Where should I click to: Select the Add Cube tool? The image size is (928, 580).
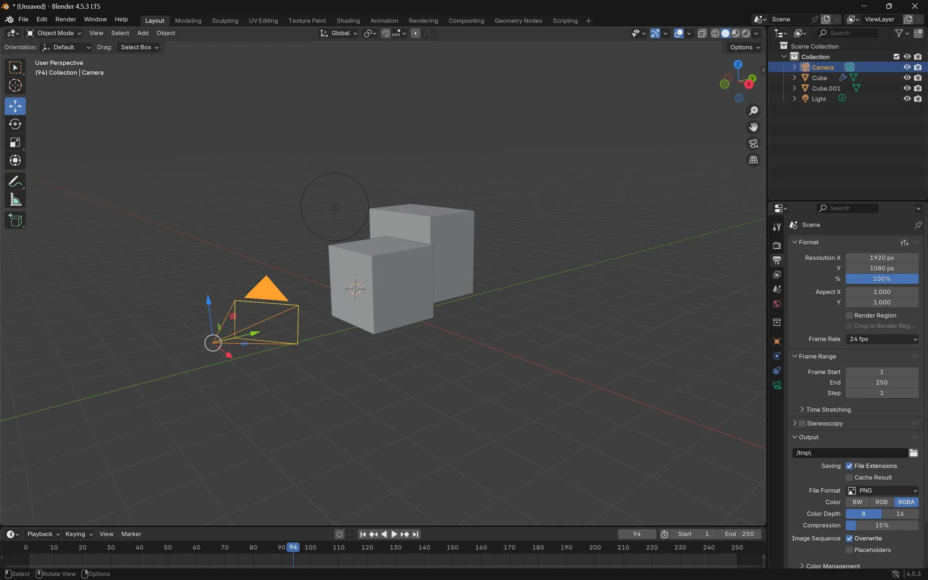(15, 220)
